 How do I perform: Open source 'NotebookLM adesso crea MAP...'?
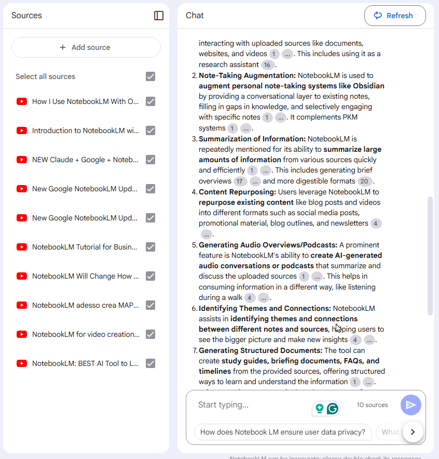pyautogui.click(x=85, y=305)
